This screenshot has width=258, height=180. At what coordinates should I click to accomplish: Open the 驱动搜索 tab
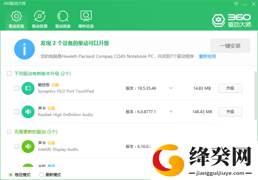tap(63, 20)
